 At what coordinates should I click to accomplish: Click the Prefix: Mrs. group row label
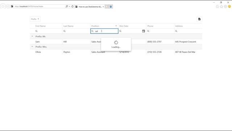[41, 47]
